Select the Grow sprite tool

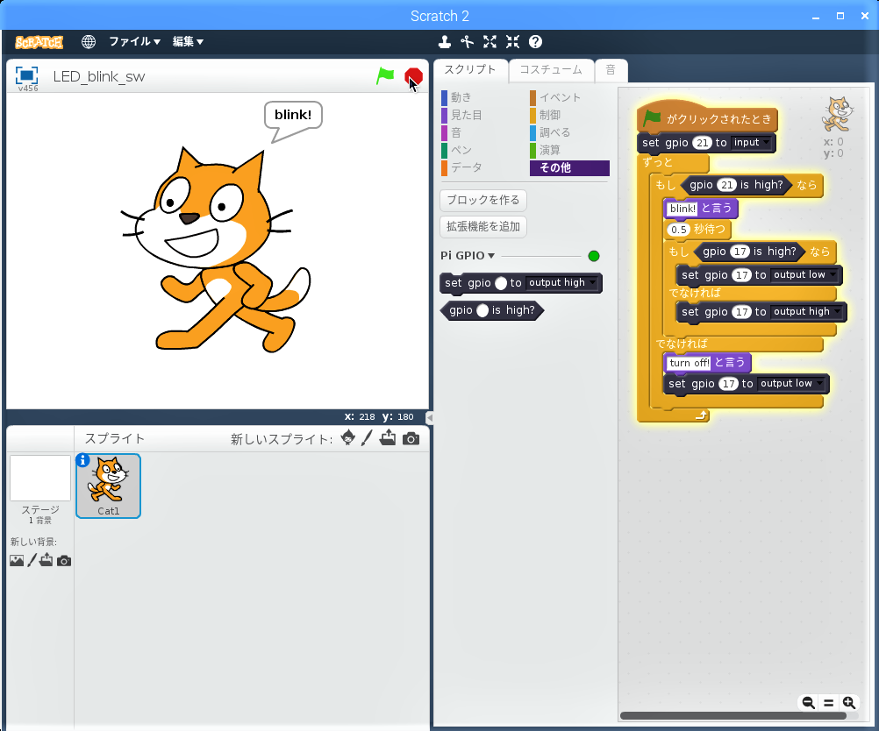[490, 41]
